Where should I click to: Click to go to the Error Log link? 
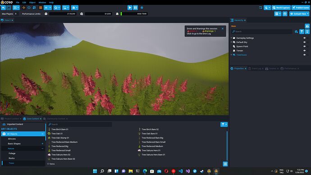pyautogui.click(x=199, y=34)
